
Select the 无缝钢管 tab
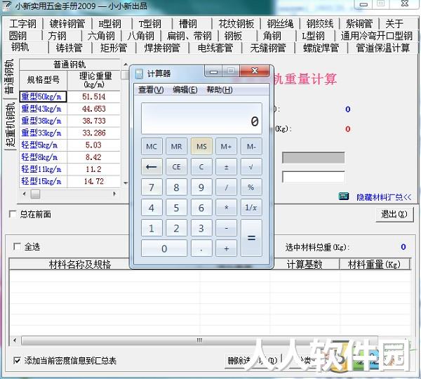(268, 48)
